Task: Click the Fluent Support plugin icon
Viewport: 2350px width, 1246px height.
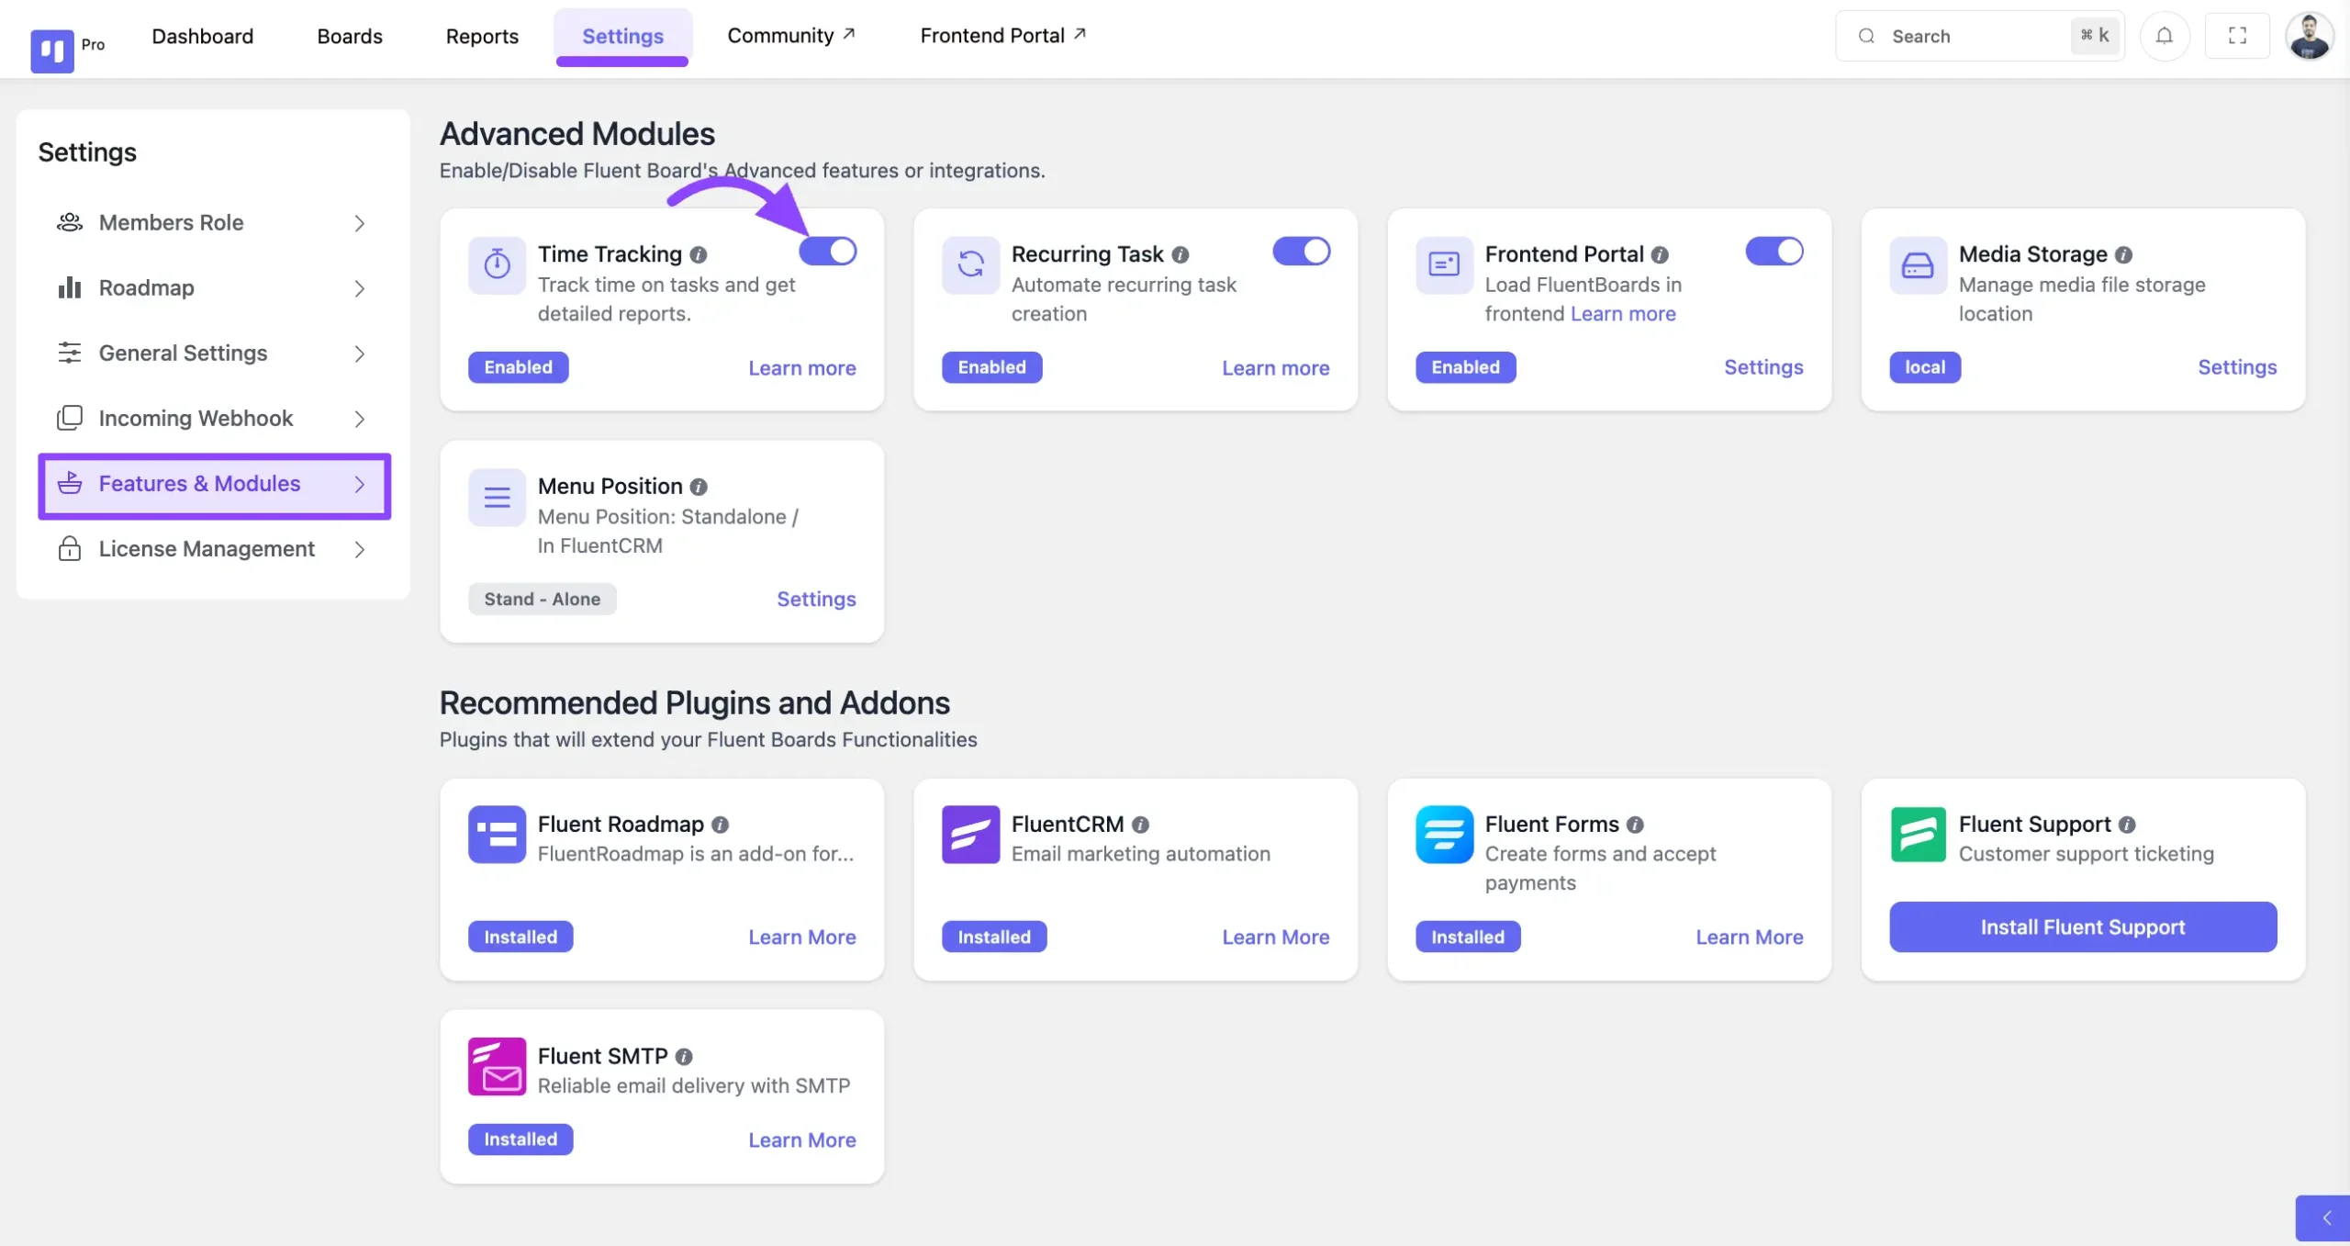Action: point(1918,835)
